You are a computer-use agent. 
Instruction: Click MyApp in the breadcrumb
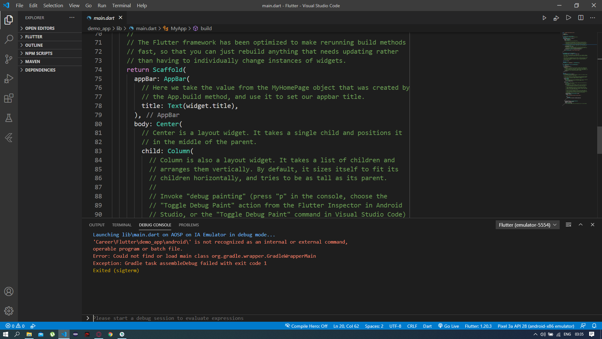pyautogui.click(x=178, y=28)
